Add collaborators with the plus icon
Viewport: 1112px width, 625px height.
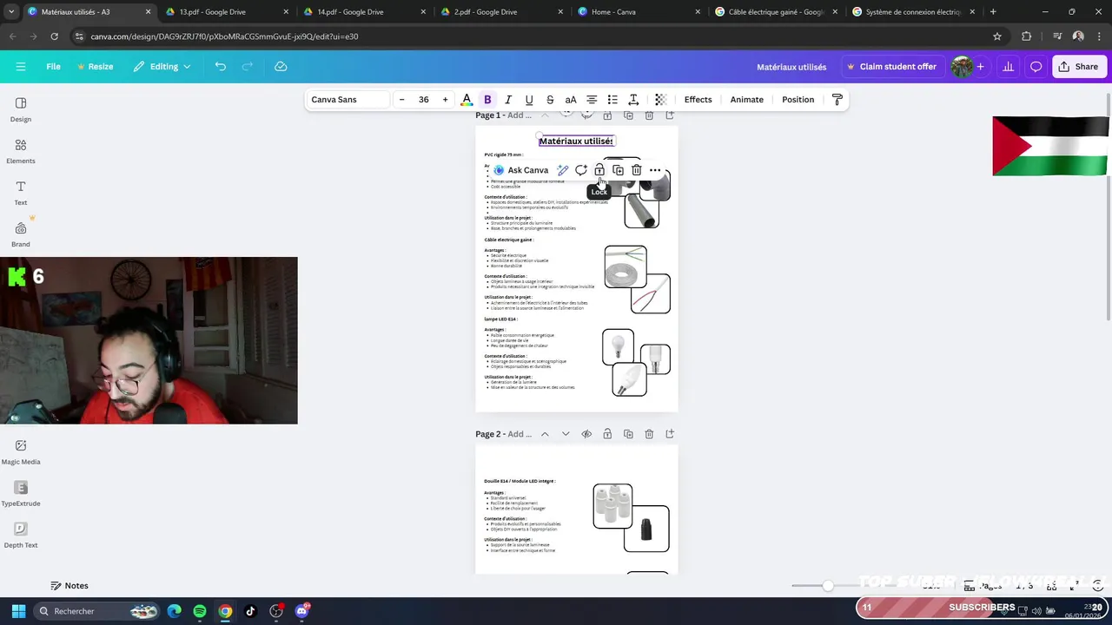coord(980,67)
